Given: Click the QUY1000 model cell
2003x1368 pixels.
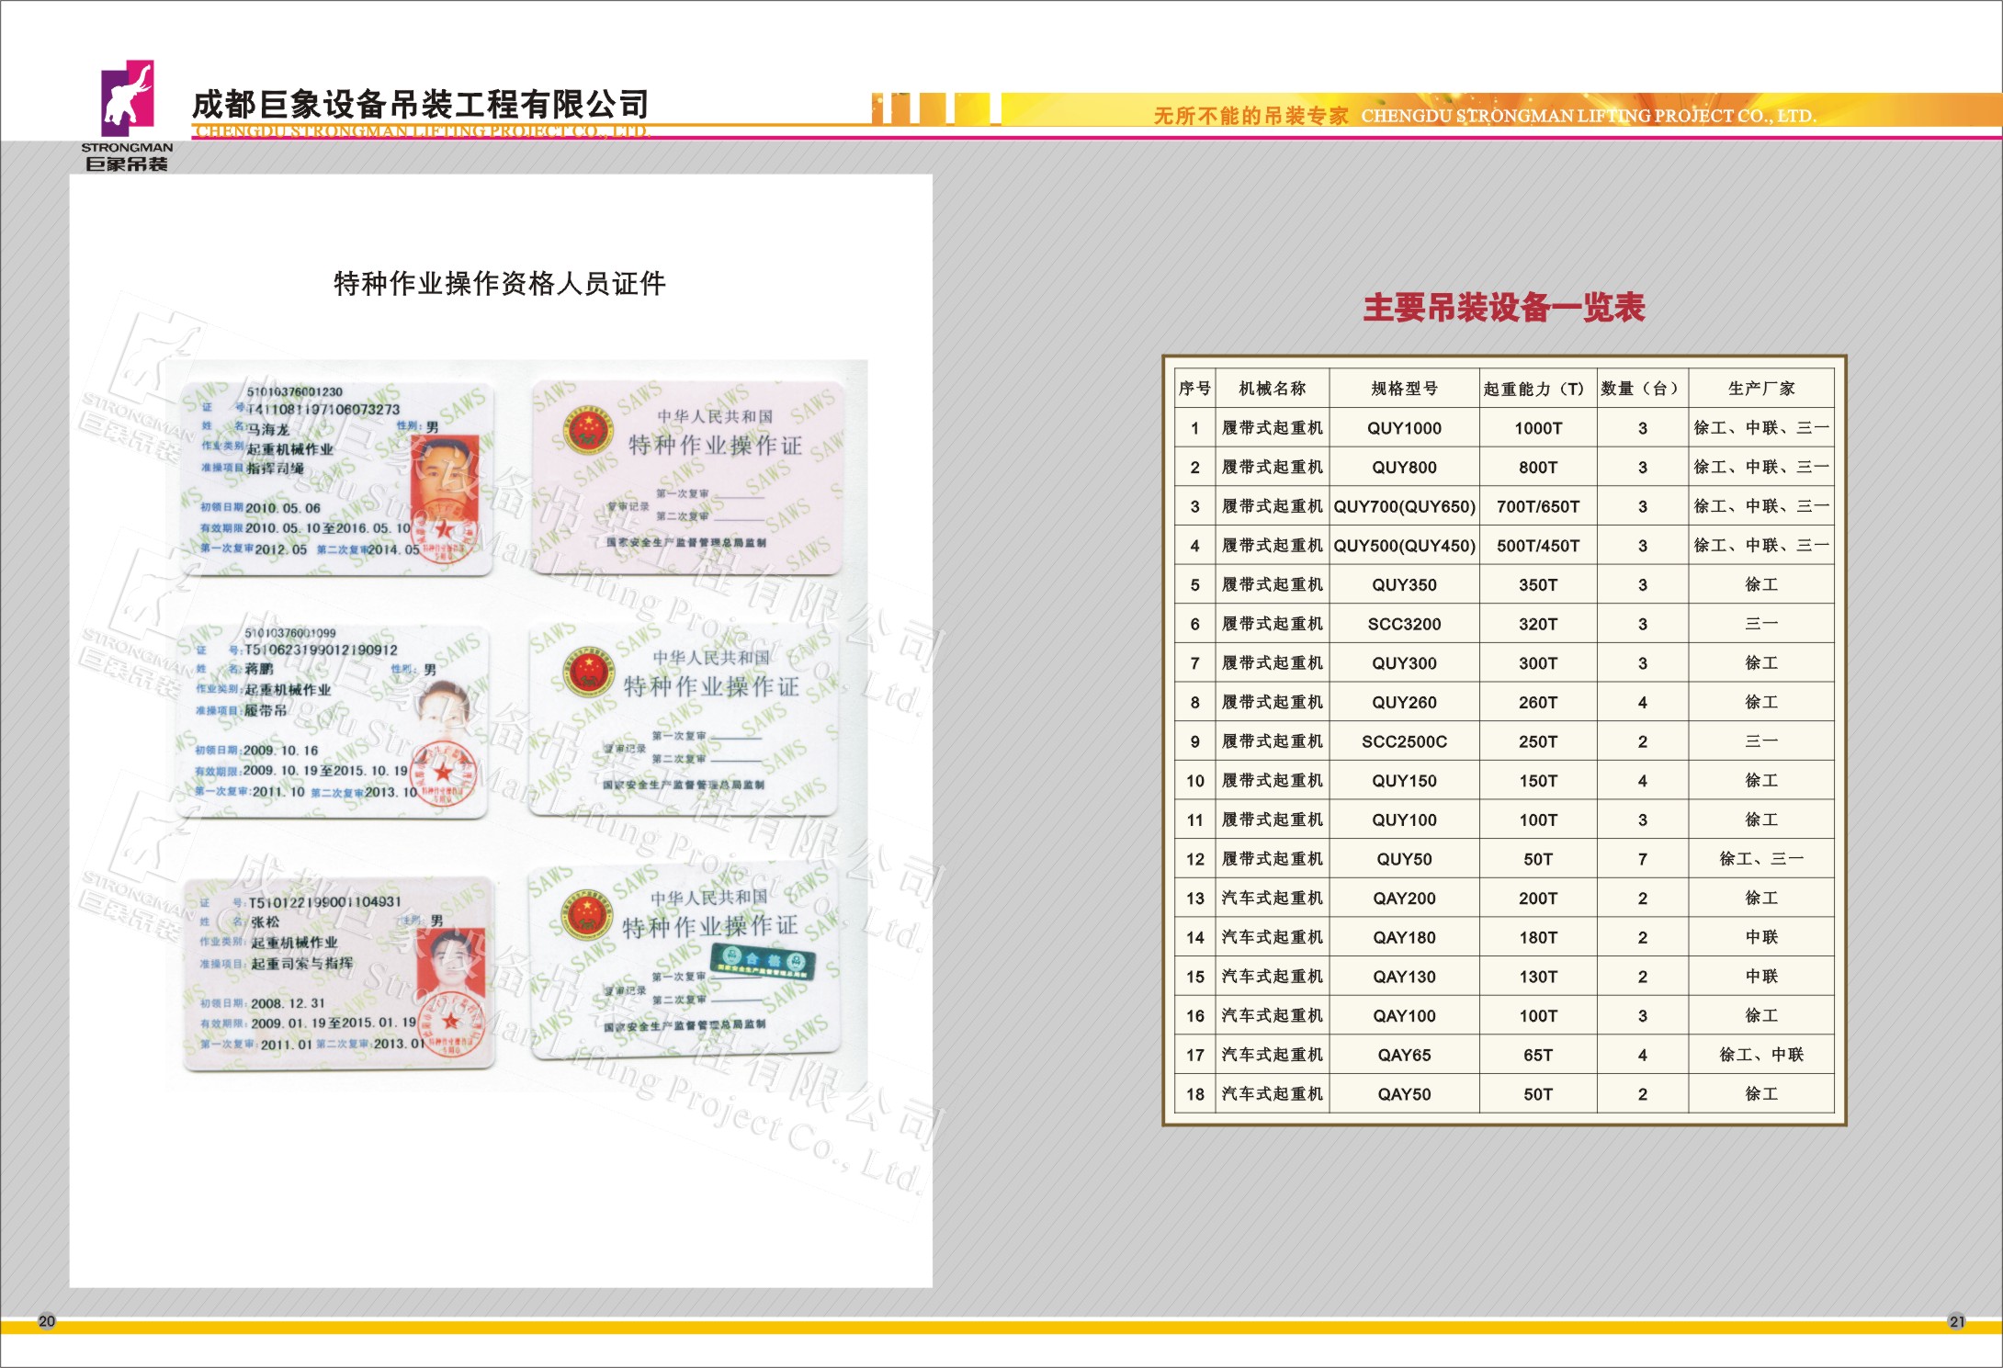Looking at the screenshot, I should (1403, 428).
